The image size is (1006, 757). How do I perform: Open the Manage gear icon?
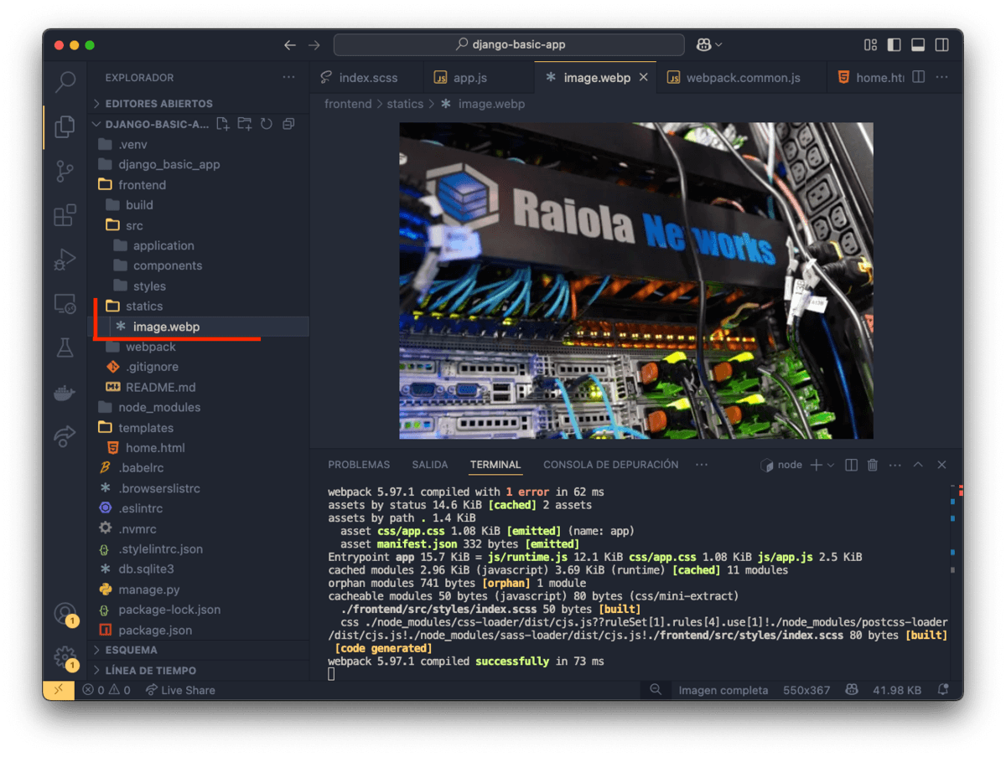point(65,657)
